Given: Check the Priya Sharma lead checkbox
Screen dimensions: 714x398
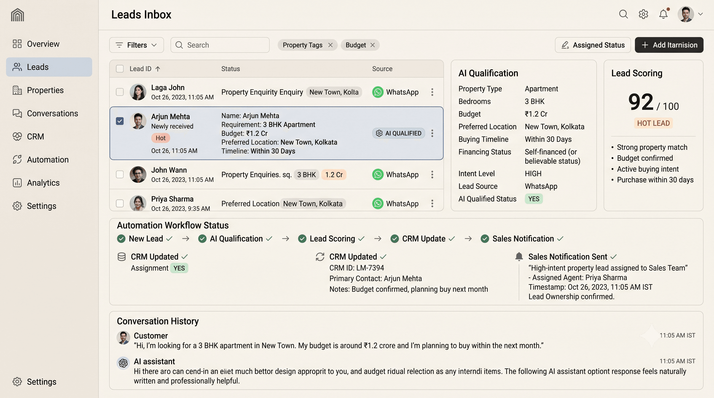Looking at the screenshot, I should tap(120, 203).
